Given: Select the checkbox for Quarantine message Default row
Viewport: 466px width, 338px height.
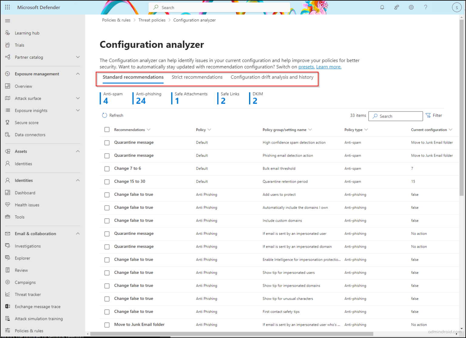Looking at the screenshot, I should pos(107,143).
